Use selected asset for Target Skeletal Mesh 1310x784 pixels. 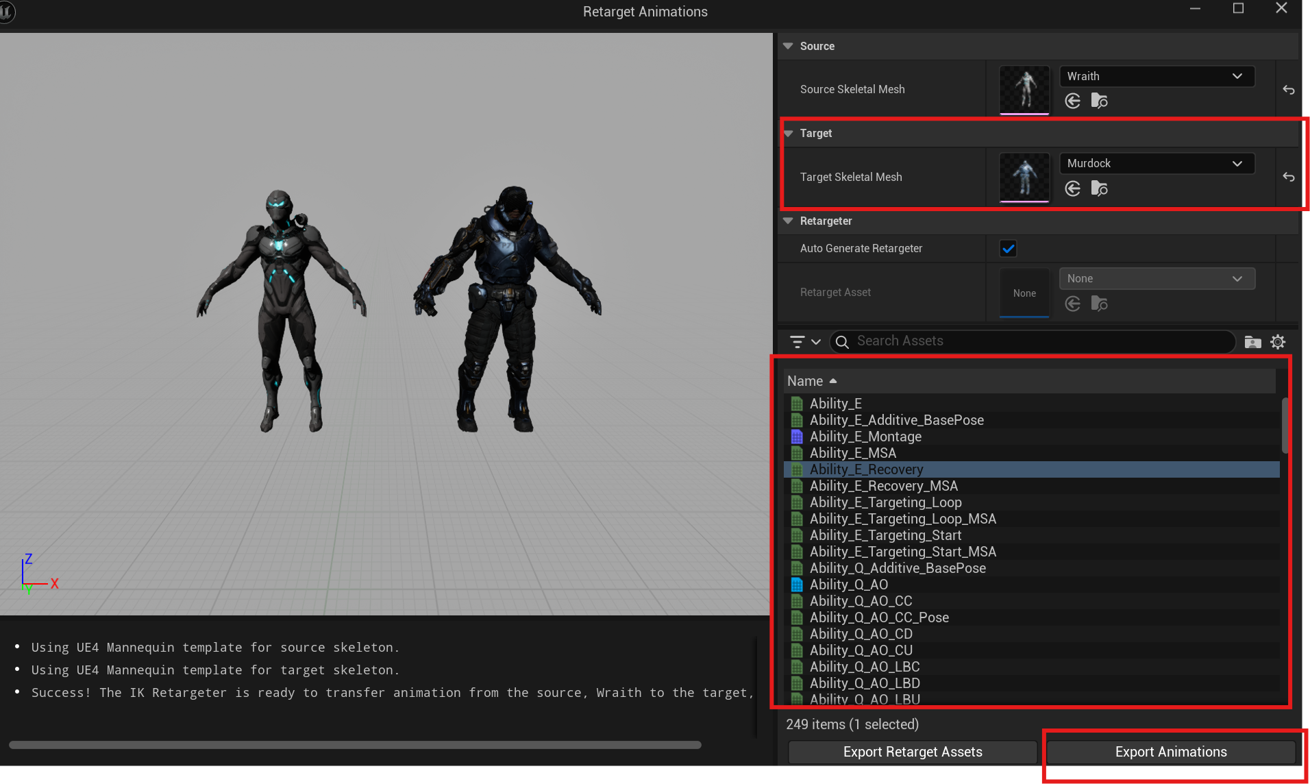click(1073, 188)
